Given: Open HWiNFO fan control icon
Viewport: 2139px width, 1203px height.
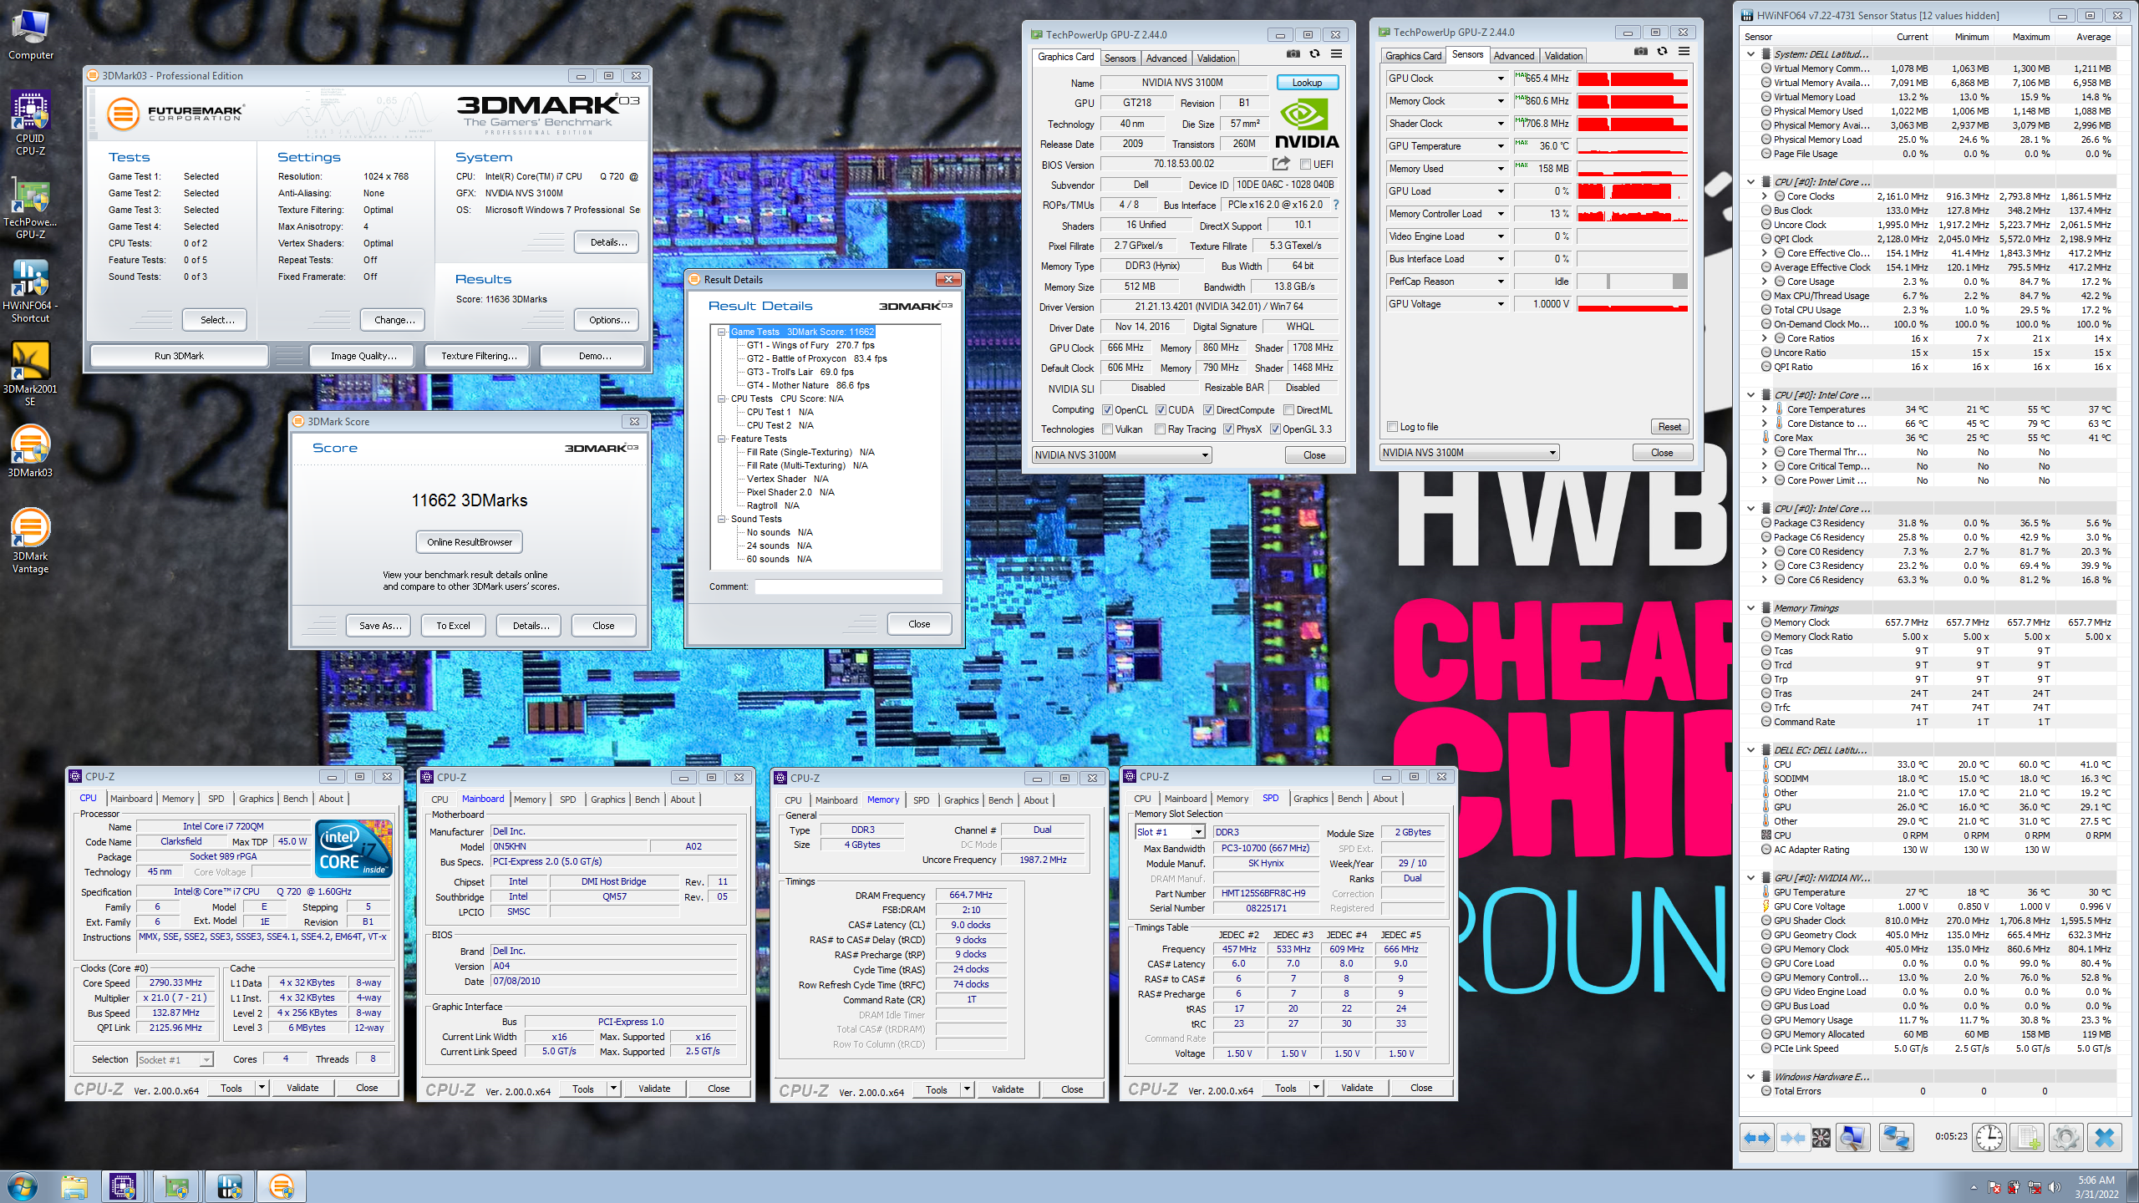Looking at the screenshot, I should click(x=1821, y=1137).
